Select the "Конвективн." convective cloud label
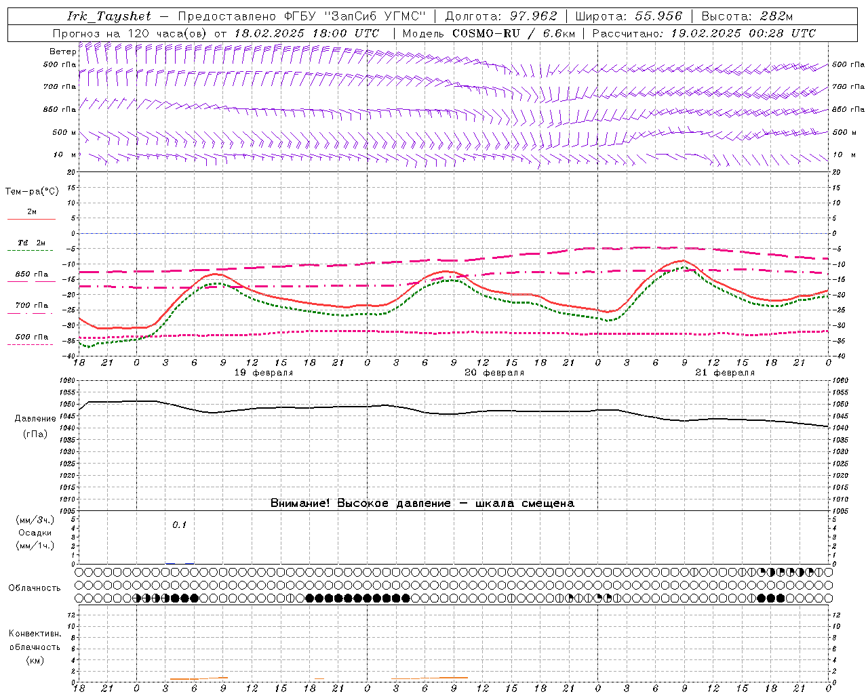868x694 pixels. coord(35,634)
